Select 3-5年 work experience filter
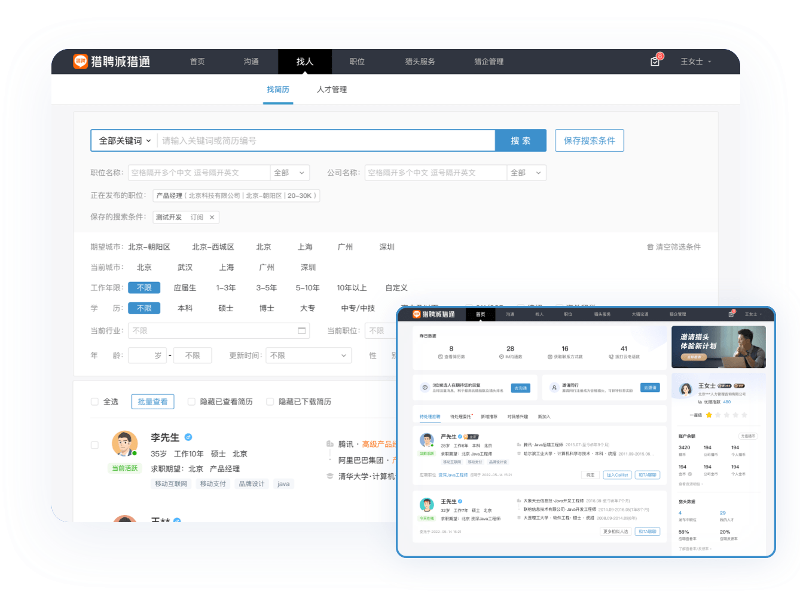 pos(266,288)
